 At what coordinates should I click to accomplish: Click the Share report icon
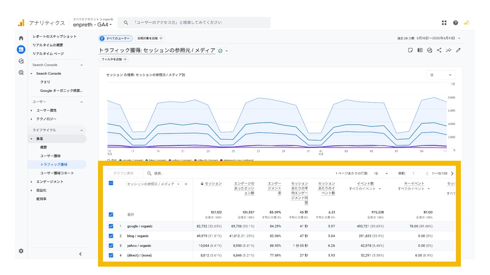pyautogui.click(x=439, y=50)
